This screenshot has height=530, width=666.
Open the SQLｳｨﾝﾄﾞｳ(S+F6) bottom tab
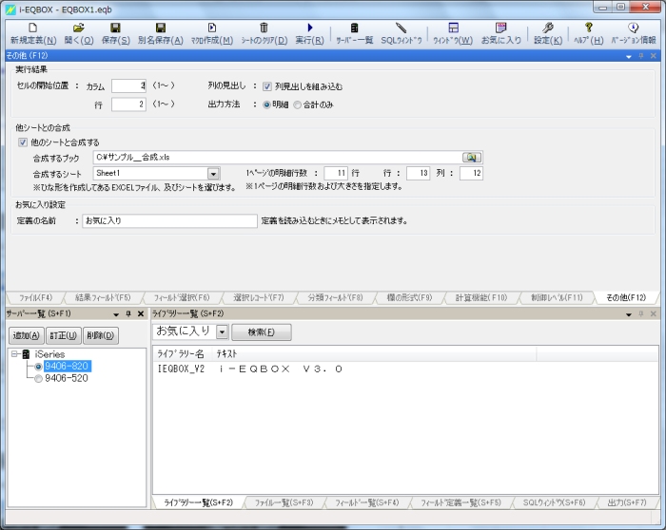(554, 502)
